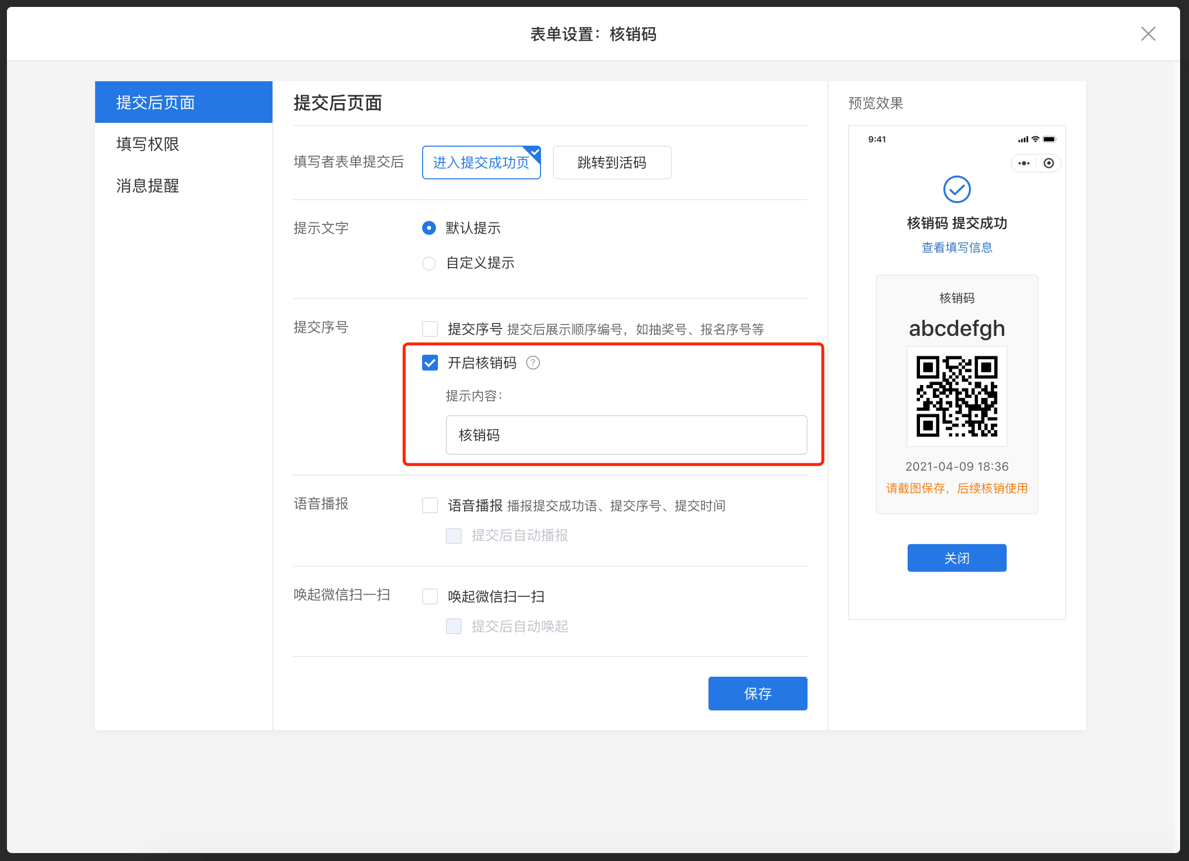Click the Wi-Fi icon in the preview status bar
This screenshot has width=1189, height=861.
click(x=1035, y=139)
